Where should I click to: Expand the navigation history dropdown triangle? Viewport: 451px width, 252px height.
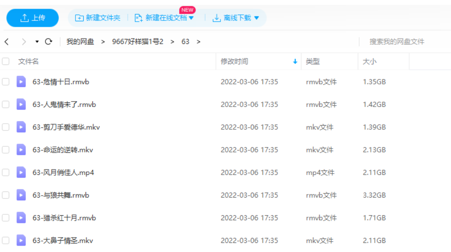click(37, 42)
